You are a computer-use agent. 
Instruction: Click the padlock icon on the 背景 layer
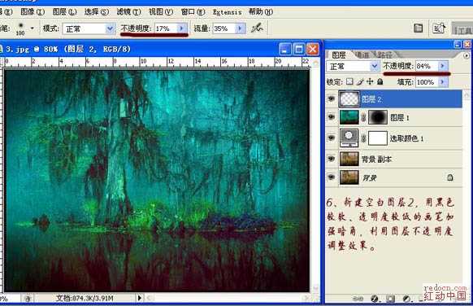point(449,177)
